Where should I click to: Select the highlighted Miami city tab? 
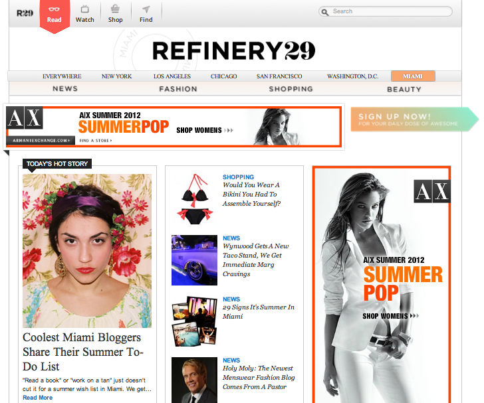click(413, 76)
